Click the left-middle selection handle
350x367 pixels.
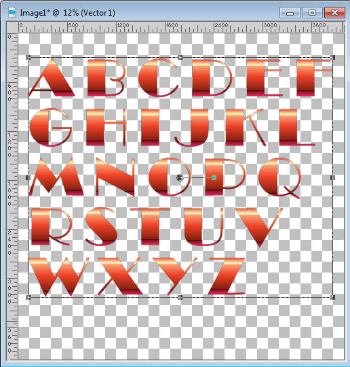[28, 177]
